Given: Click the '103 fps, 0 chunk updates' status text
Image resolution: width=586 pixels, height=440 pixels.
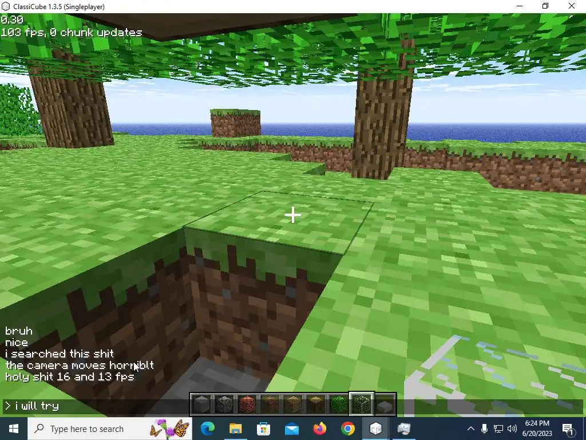Looking at the screenshot, I should click(72, 33).
